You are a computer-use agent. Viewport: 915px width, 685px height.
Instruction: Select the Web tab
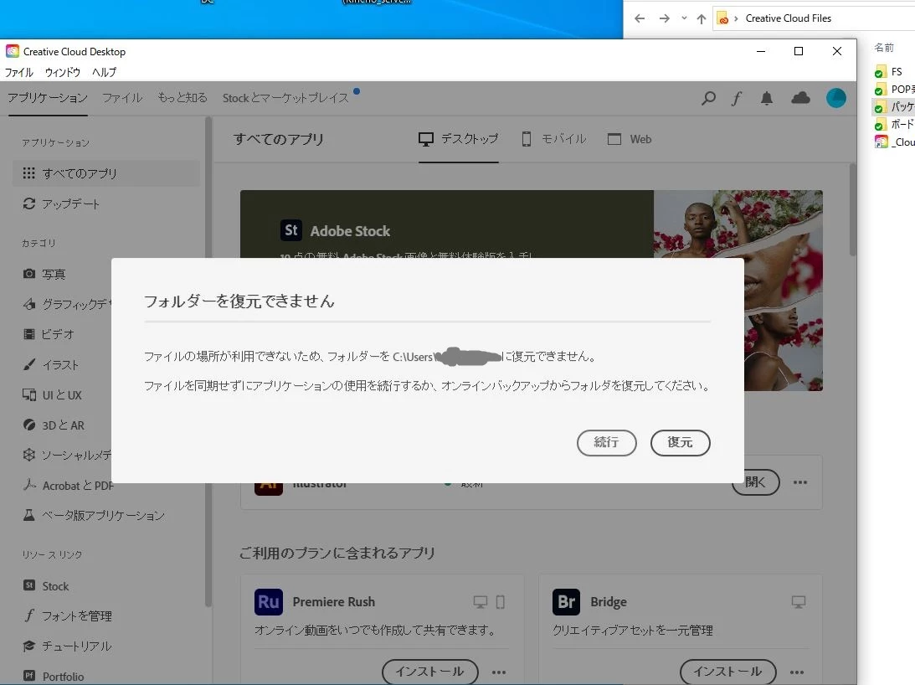[630, 139]
